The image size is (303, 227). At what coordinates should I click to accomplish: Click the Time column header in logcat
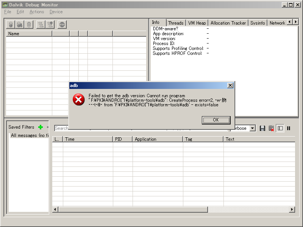88,139
